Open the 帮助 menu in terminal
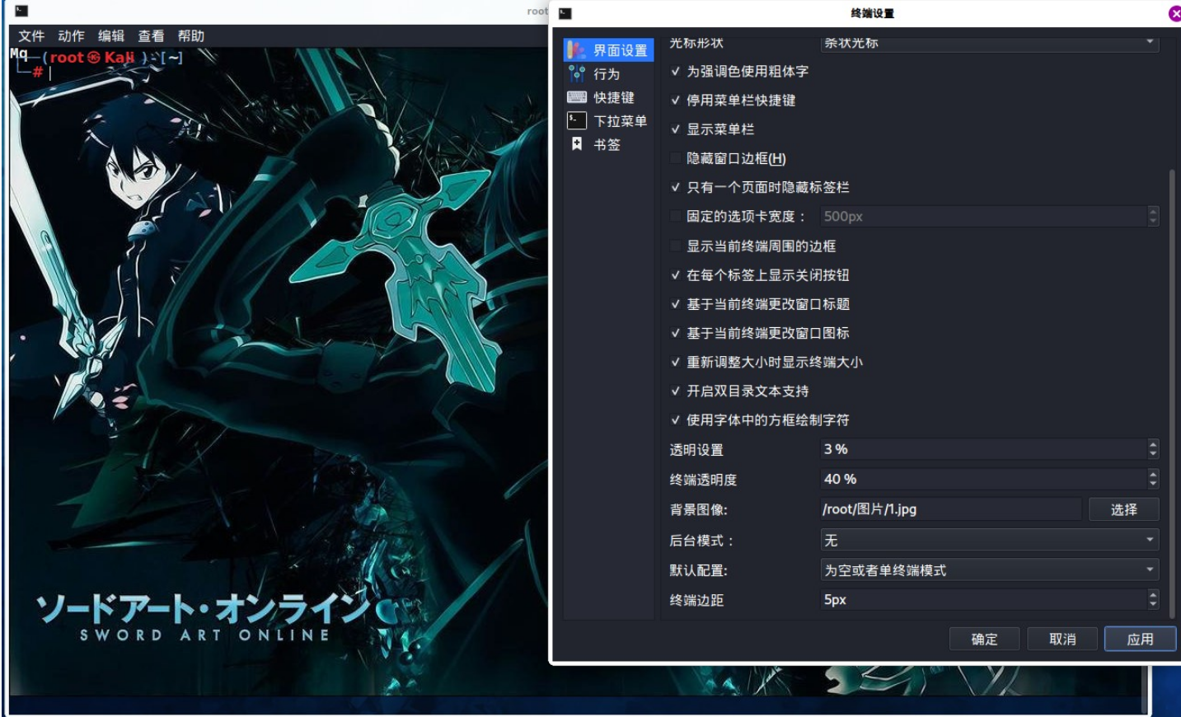The width and height of the screenshot is (1181, 717). (190, 36)
